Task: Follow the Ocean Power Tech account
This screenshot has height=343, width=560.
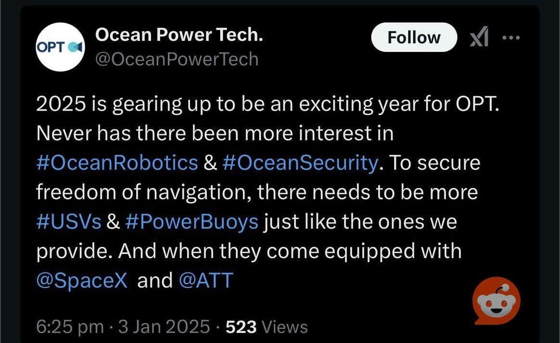Action: click(x=414, y=37)
